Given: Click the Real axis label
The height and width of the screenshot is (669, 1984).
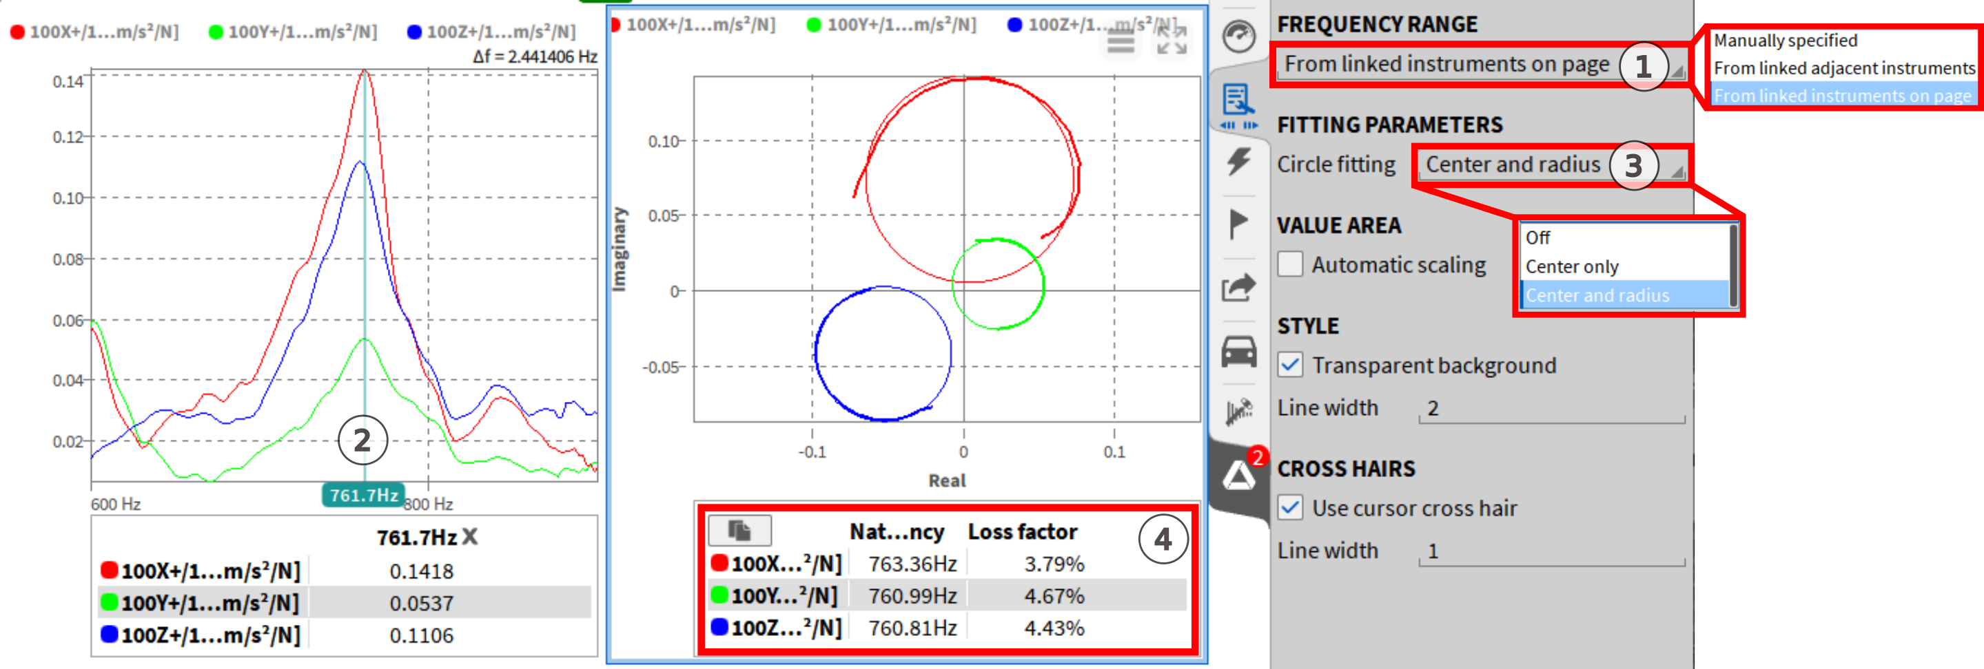Looking at the screenshot, I should pos(947,480).
